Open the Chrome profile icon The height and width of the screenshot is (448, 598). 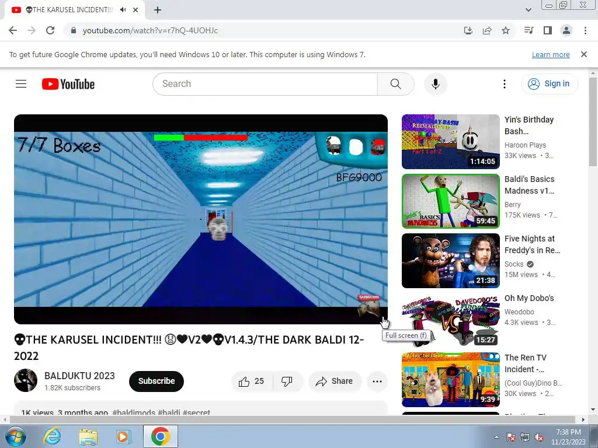tap(566, 30)
